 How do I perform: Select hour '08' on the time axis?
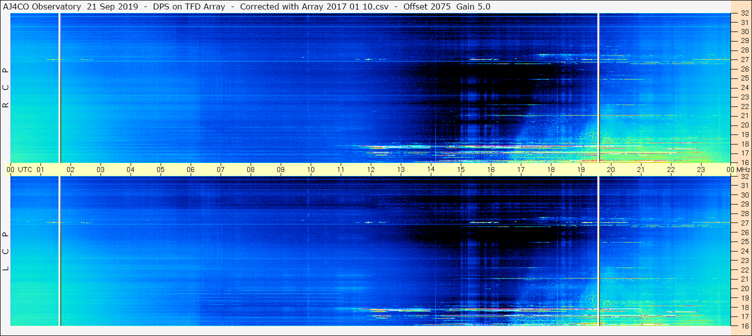(x=251, y=169)
